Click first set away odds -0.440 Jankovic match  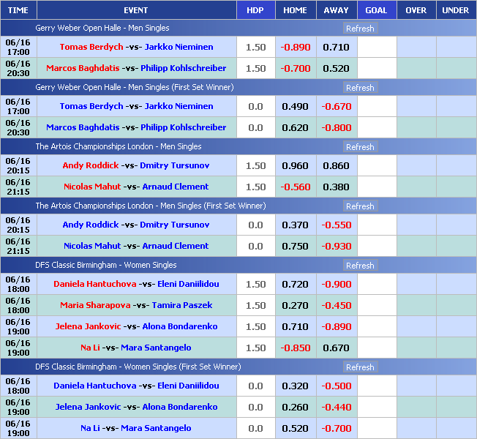click(x=336, y=407)
